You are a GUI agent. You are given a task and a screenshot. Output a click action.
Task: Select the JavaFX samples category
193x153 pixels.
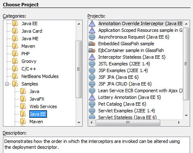(37, 99)
